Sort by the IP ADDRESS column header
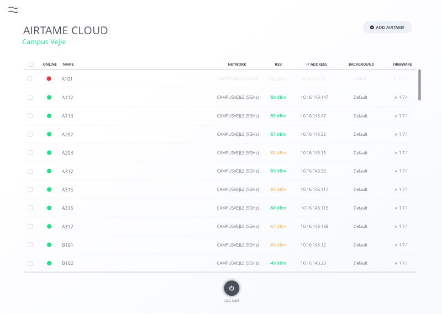The width and height of the screenshot is (442, 314). coord(316,64)
